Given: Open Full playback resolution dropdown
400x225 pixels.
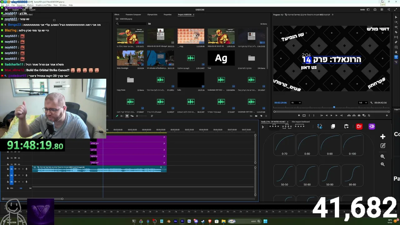Looking at the screenshot, I should (x=362, y=102).
